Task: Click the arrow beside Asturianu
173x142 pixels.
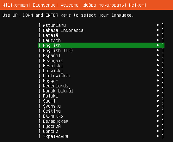Action: pos(158,25)
